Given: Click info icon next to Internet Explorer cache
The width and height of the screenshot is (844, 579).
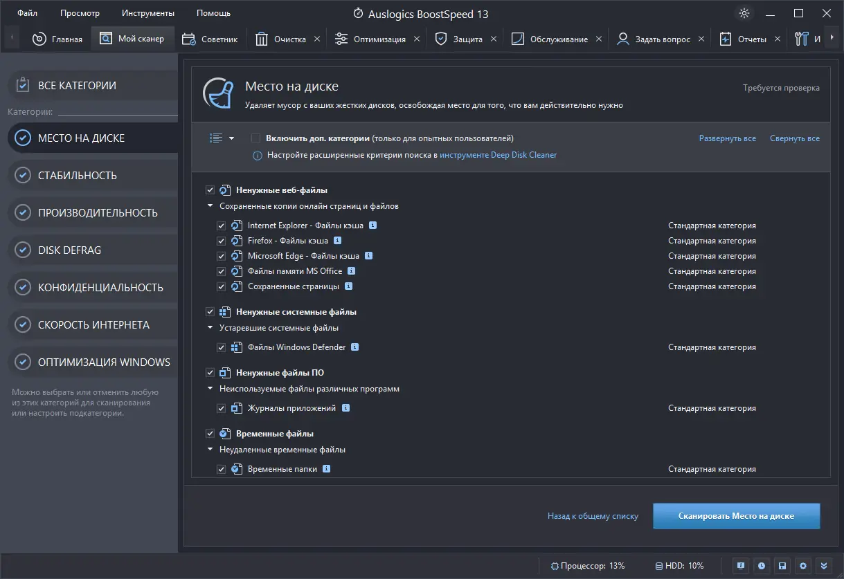Looking at the screenshot, I should tap(372, 226).
